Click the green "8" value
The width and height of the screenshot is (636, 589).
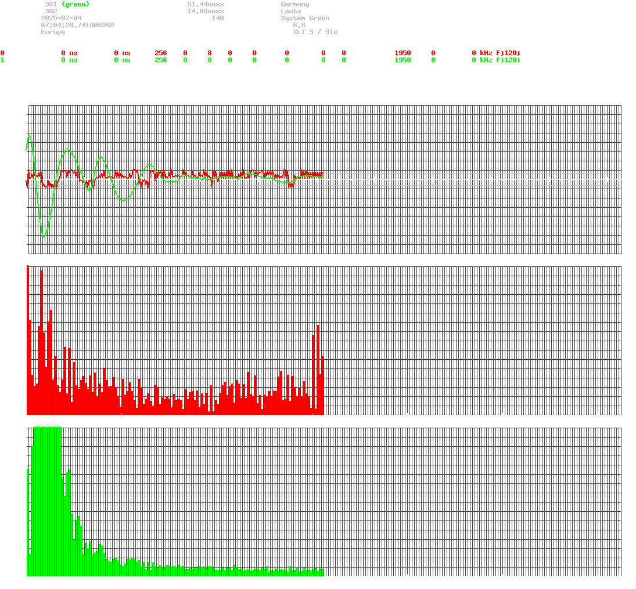tap(210, 60)
